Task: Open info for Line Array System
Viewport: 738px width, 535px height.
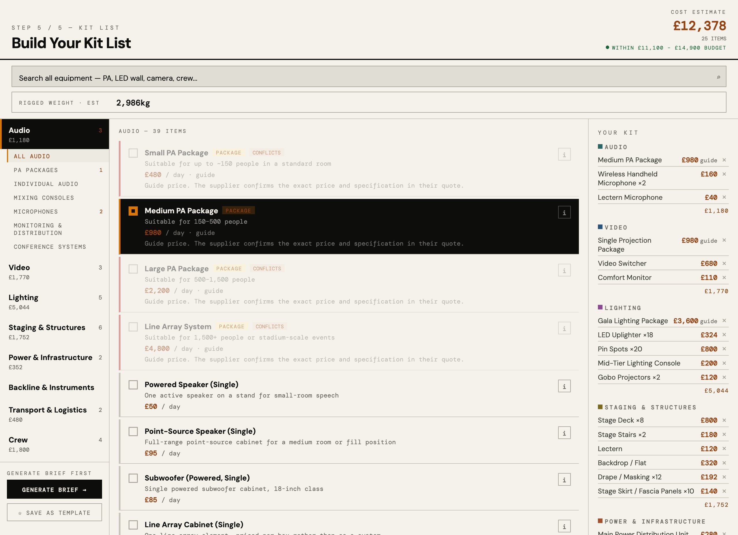Action: click(564, 328)
